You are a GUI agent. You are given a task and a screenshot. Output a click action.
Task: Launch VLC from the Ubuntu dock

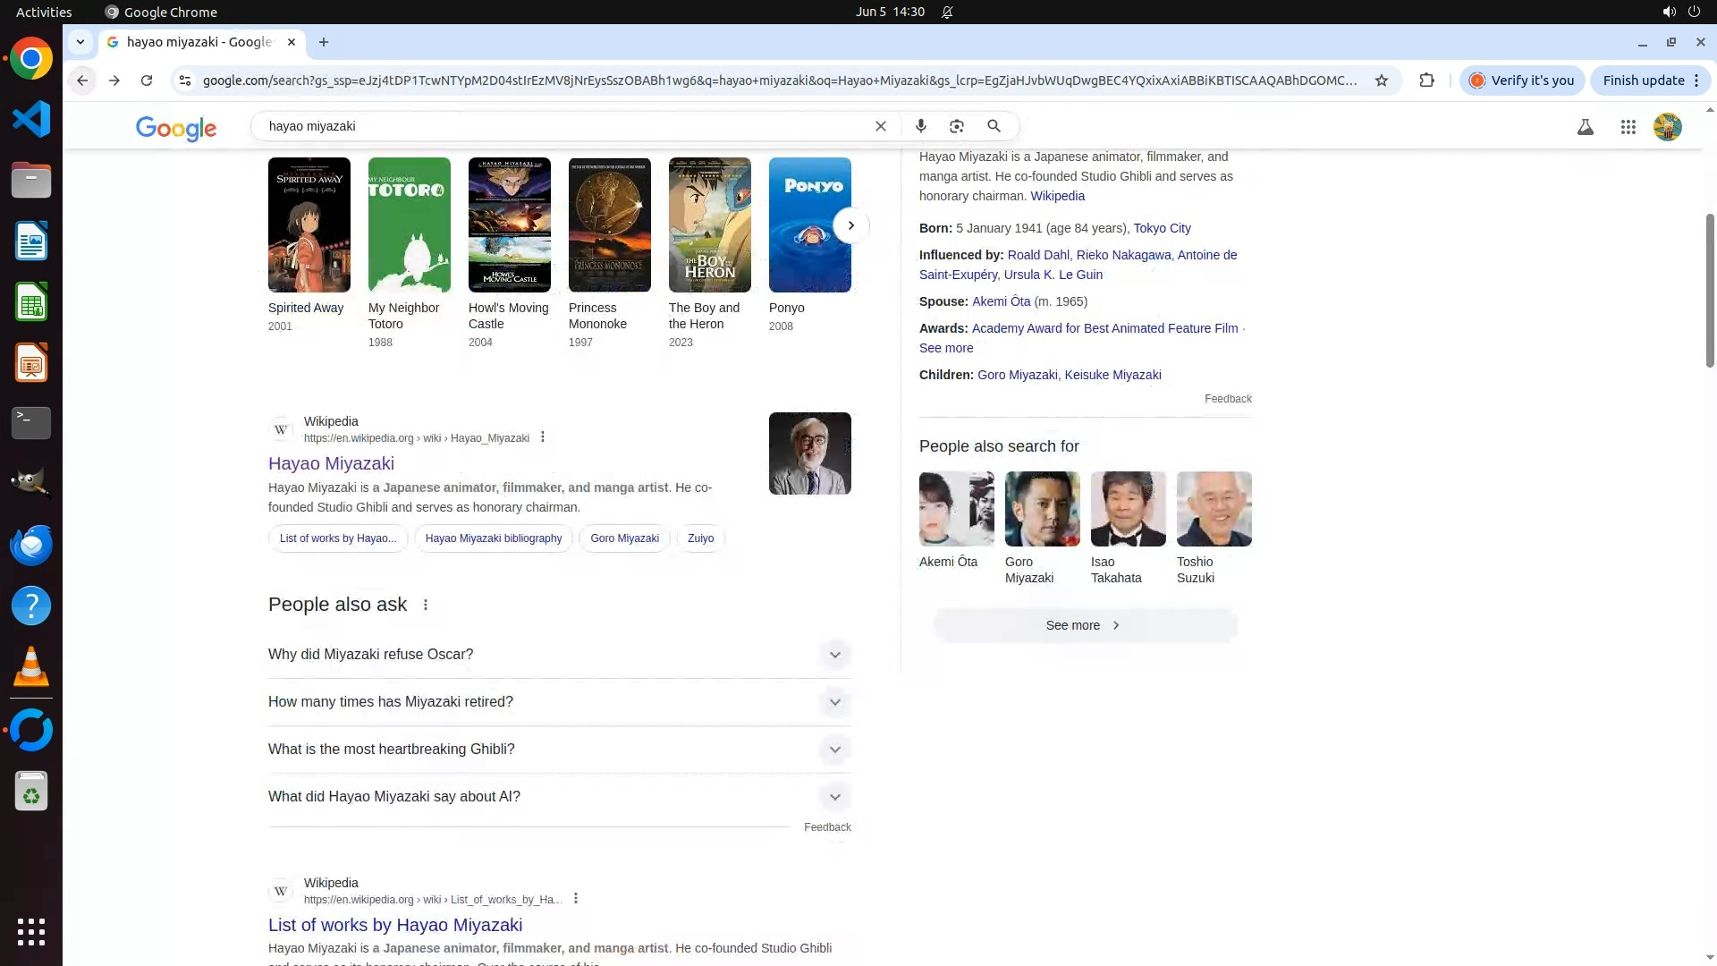click(31, 667)
